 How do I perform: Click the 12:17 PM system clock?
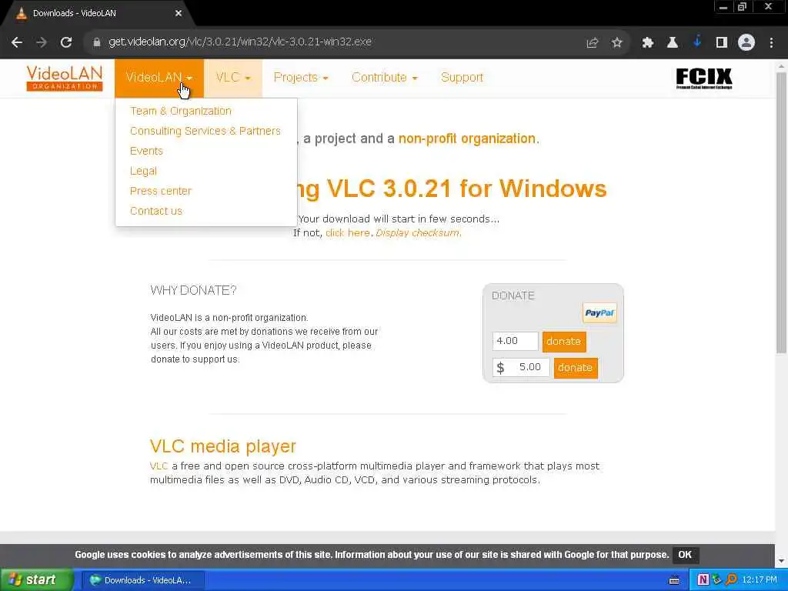760,580
